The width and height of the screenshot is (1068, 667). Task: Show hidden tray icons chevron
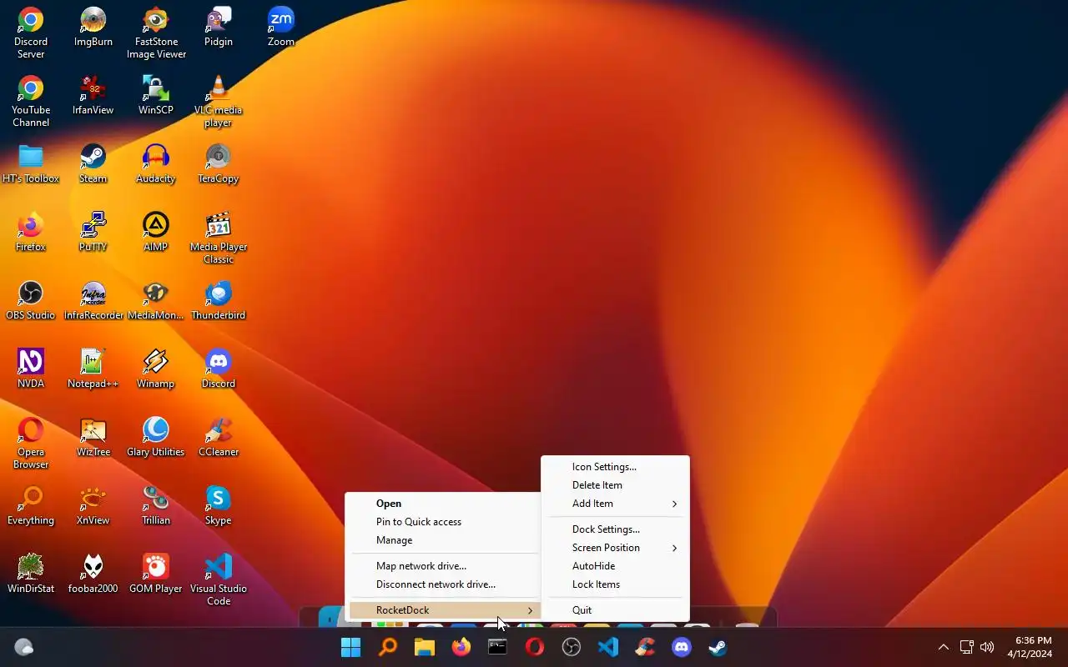point(944,647)
